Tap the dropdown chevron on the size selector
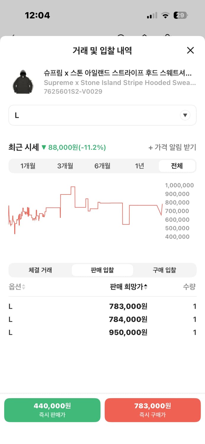 pyautogui.click(x=185, y=115)
